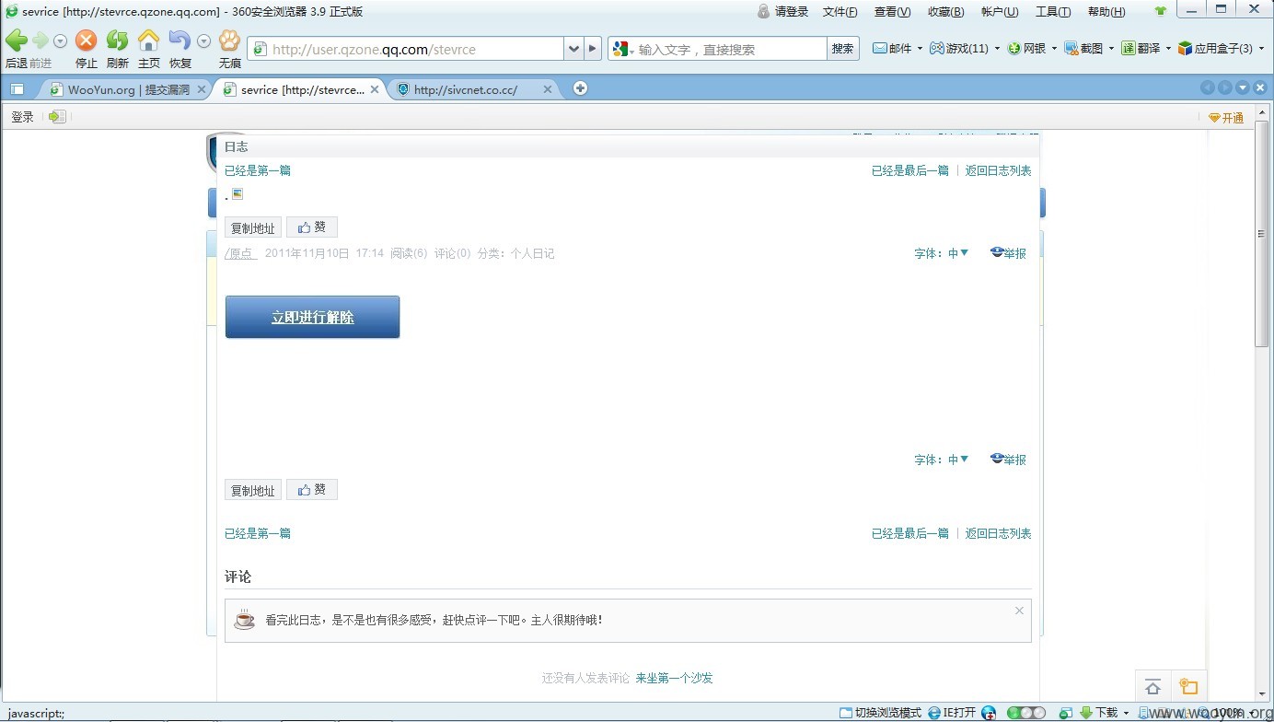
Task: Click the popup blocker status icon
Action: click(x=1065, y=713)
